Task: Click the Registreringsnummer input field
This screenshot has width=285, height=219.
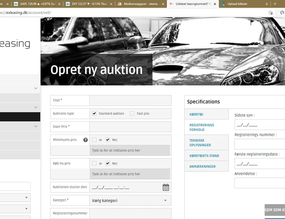Action: [130, 214]
